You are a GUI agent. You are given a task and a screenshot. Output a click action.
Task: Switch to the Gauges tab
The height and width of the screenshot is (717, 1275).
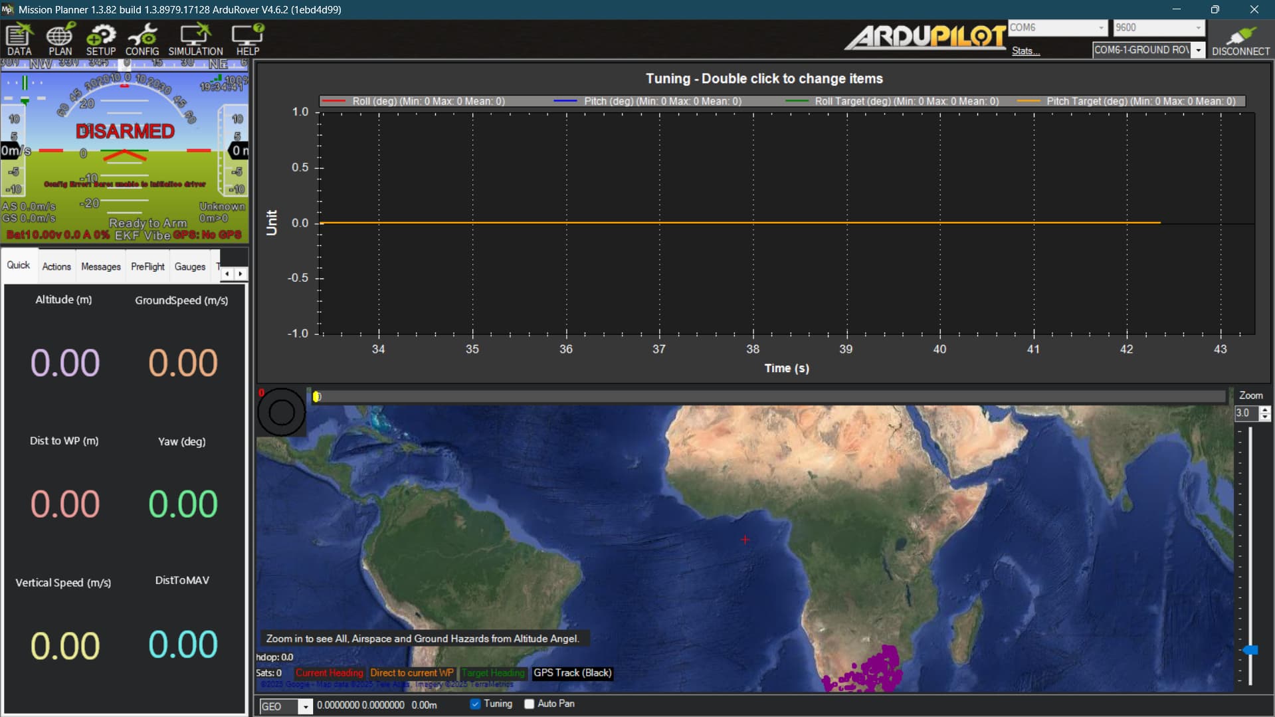190,266
